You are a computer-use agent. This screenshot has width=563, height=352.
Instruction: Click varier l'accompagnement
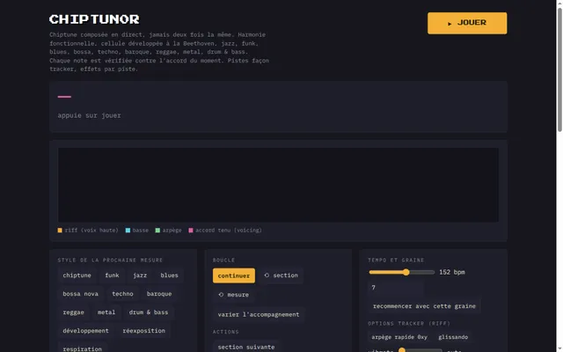[x=259, y=314]
